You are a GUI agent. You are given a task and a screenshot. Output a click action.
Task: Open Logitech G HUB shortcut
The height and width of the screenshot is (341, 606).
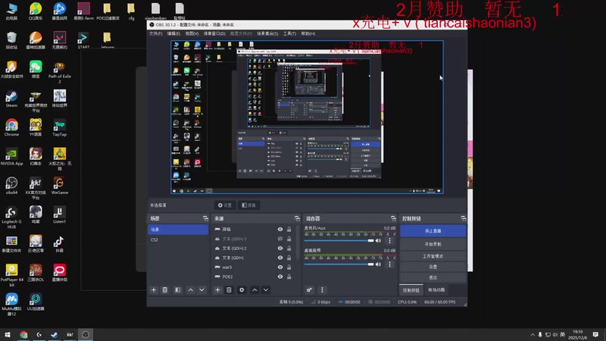(x=11, y=217)
